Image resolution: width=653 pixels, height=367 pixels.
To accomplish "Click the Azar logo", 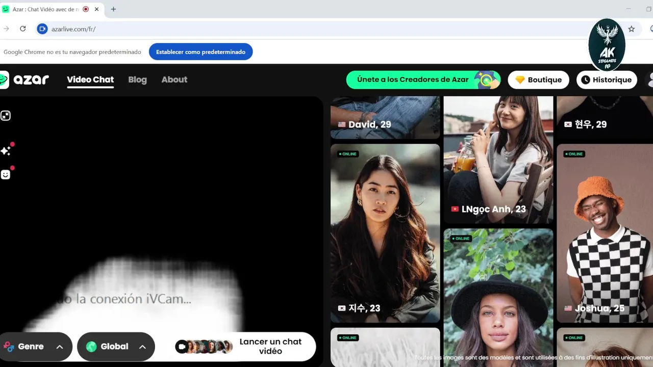I will [x=24, y=80].
